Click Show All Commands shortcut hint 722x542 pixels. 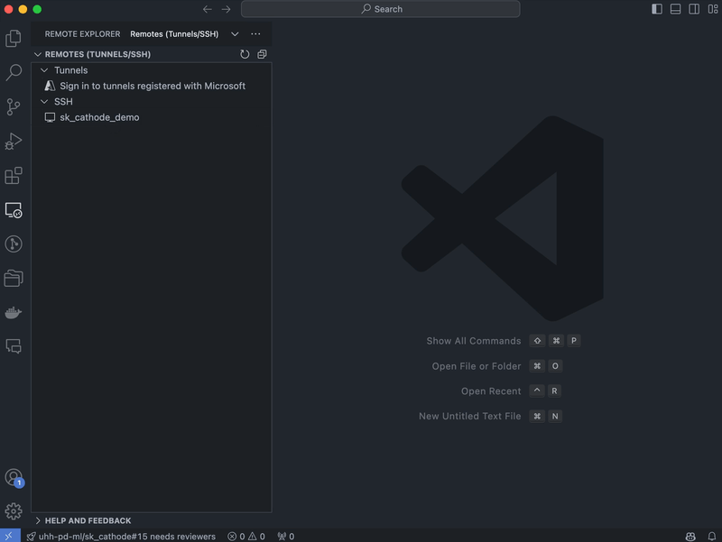(x=473, y=341)
